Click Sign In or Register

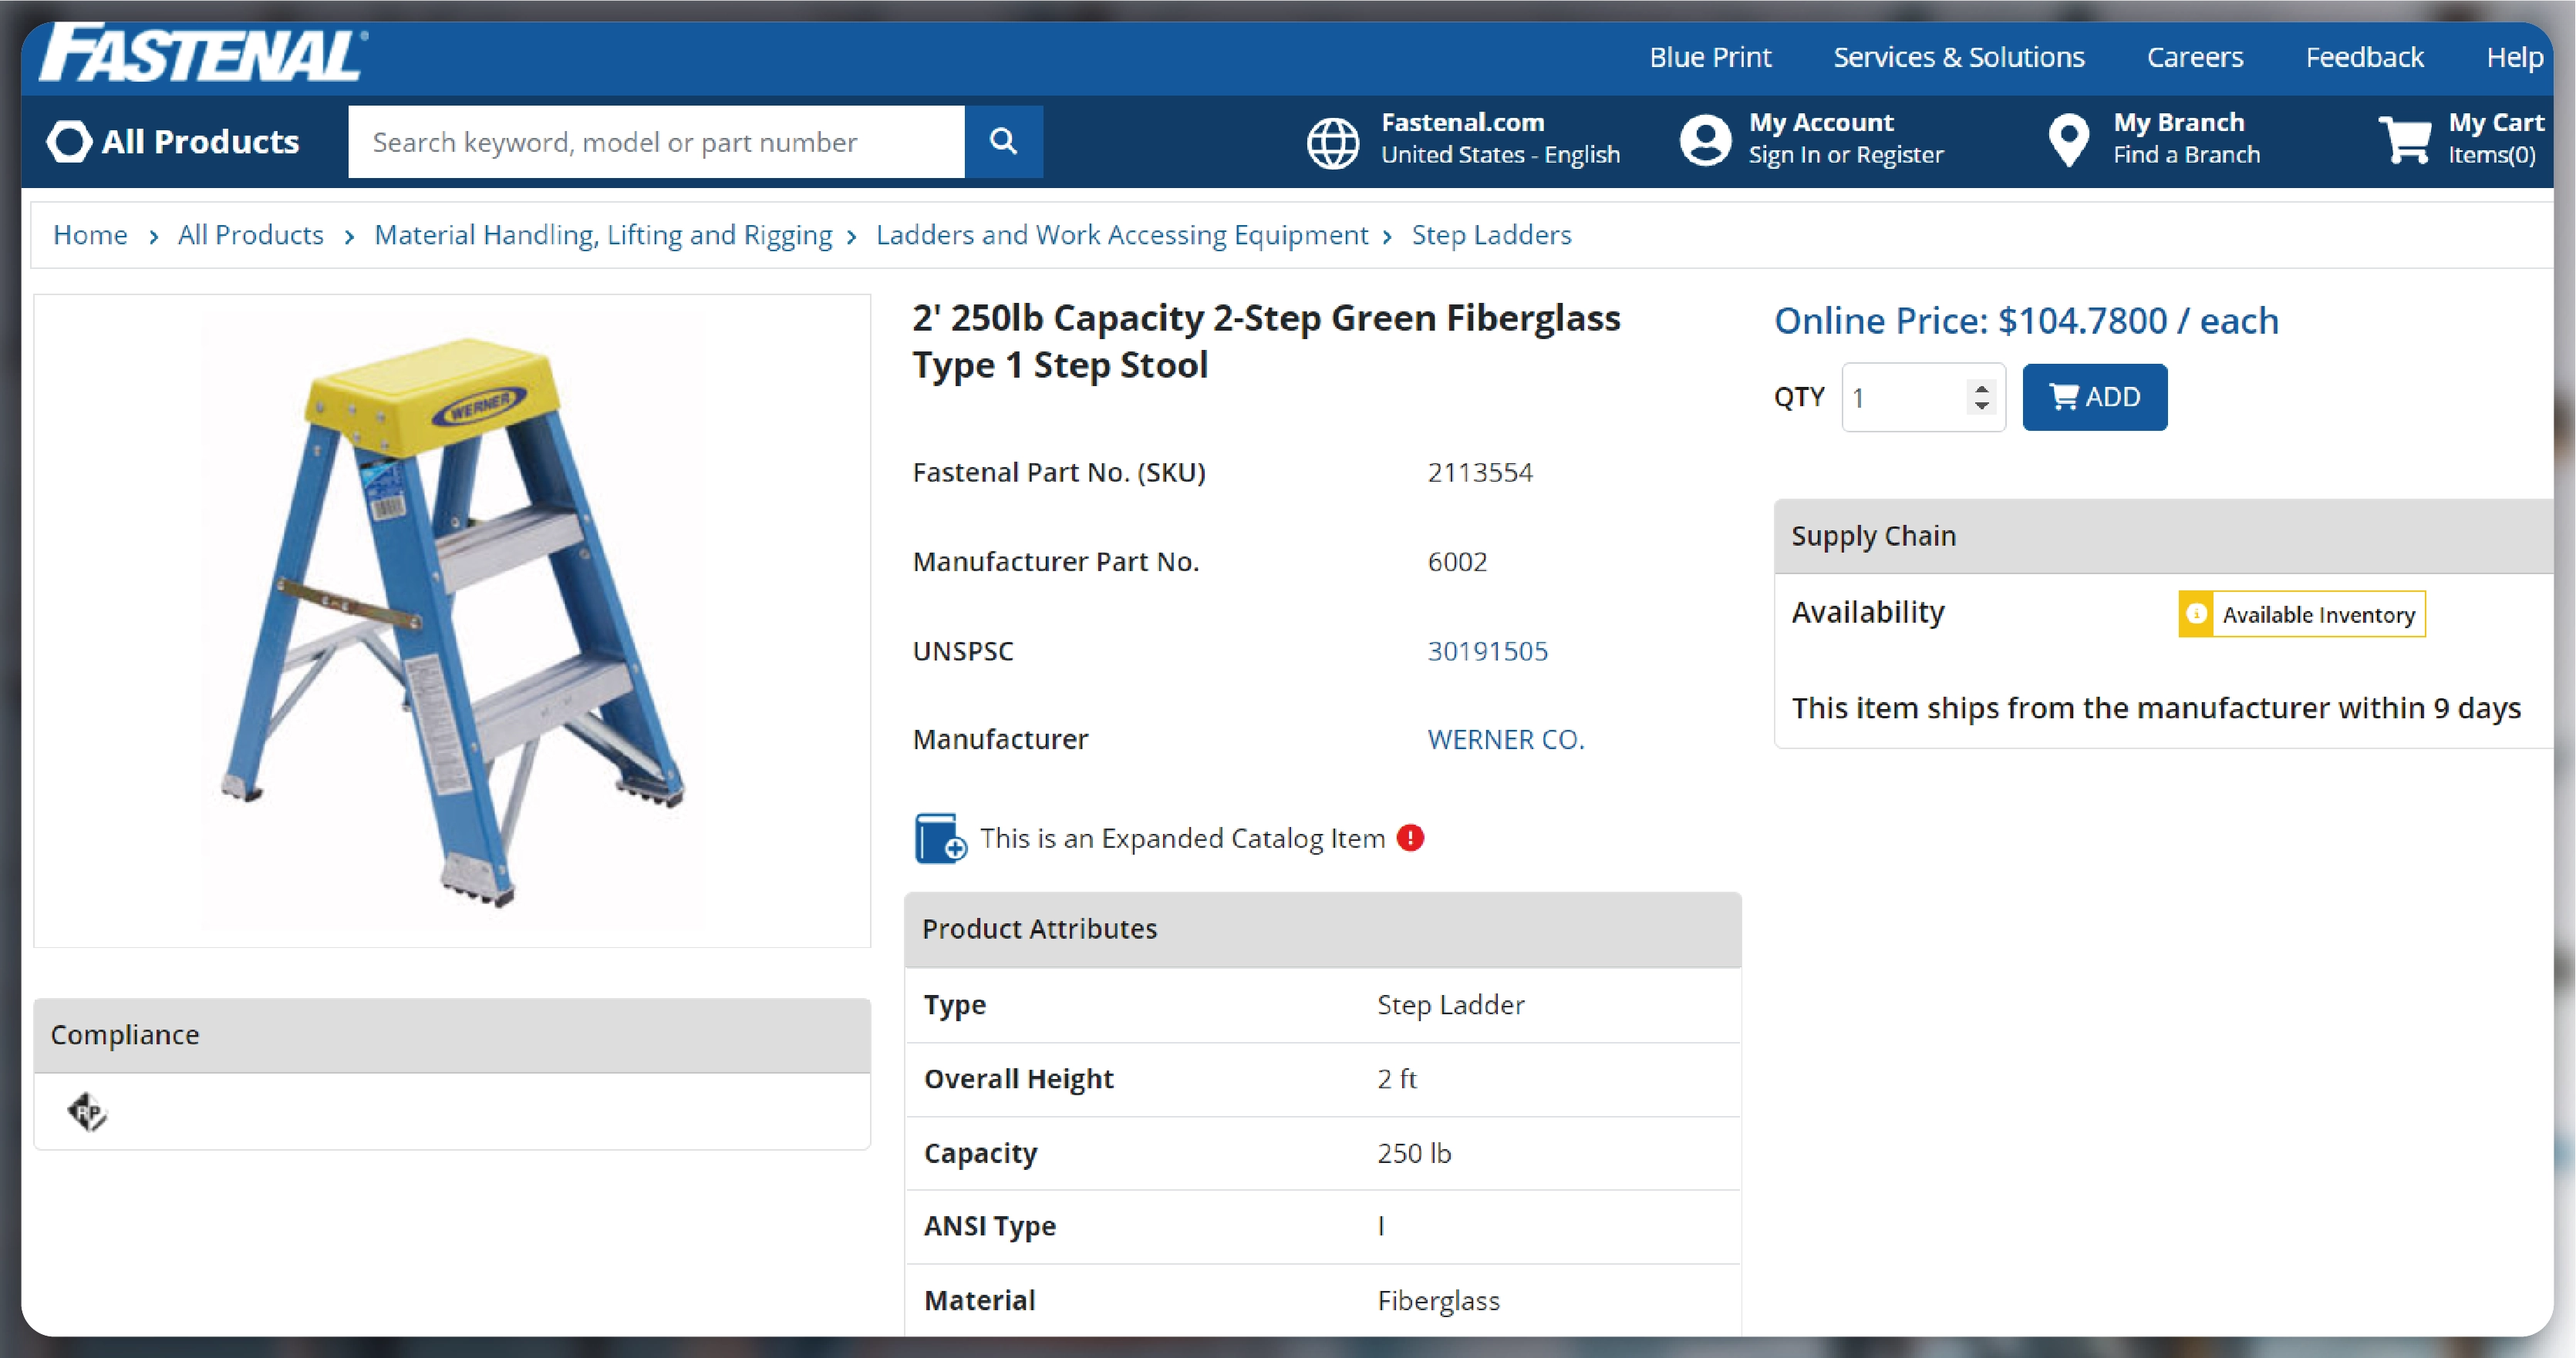click(x=1846, y=155)
